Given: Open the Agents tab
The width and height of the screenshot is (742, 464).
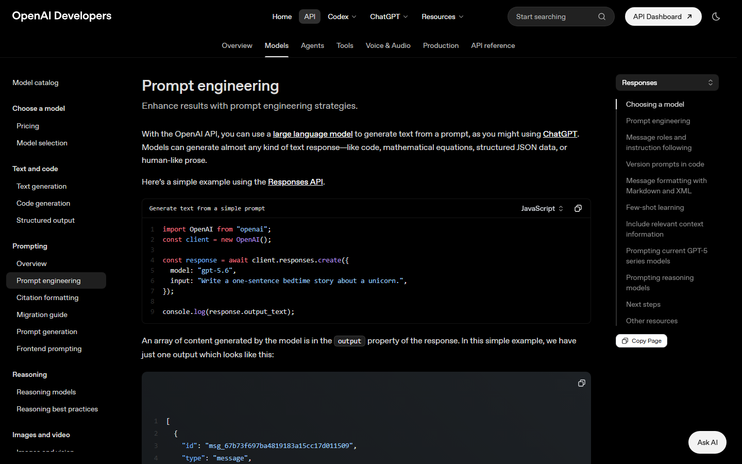Looking at the screenshot, I should tap(312, 45).
